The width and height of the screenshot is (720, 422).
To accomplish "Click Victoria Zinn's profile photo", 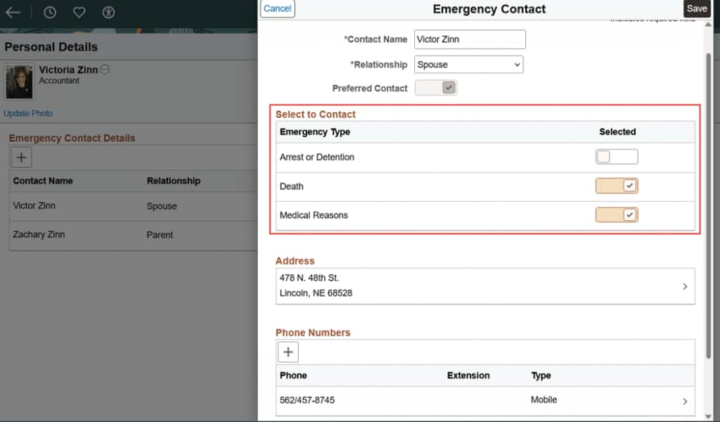I will point(19,82).
